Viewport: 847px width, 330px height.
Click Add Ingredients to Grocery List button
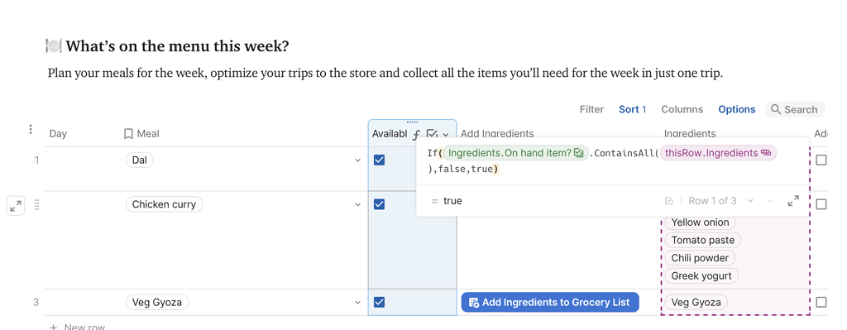[x=550, y=303]
